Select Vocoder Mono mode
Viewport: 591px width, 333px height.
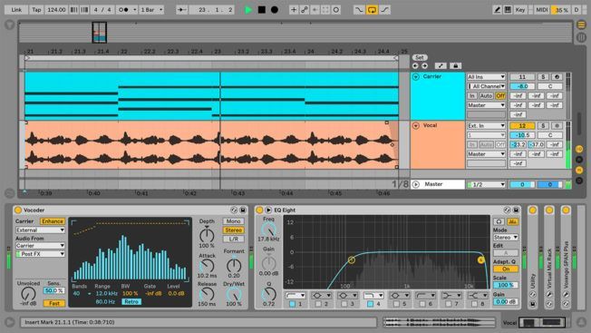click(x=233, y=221)
